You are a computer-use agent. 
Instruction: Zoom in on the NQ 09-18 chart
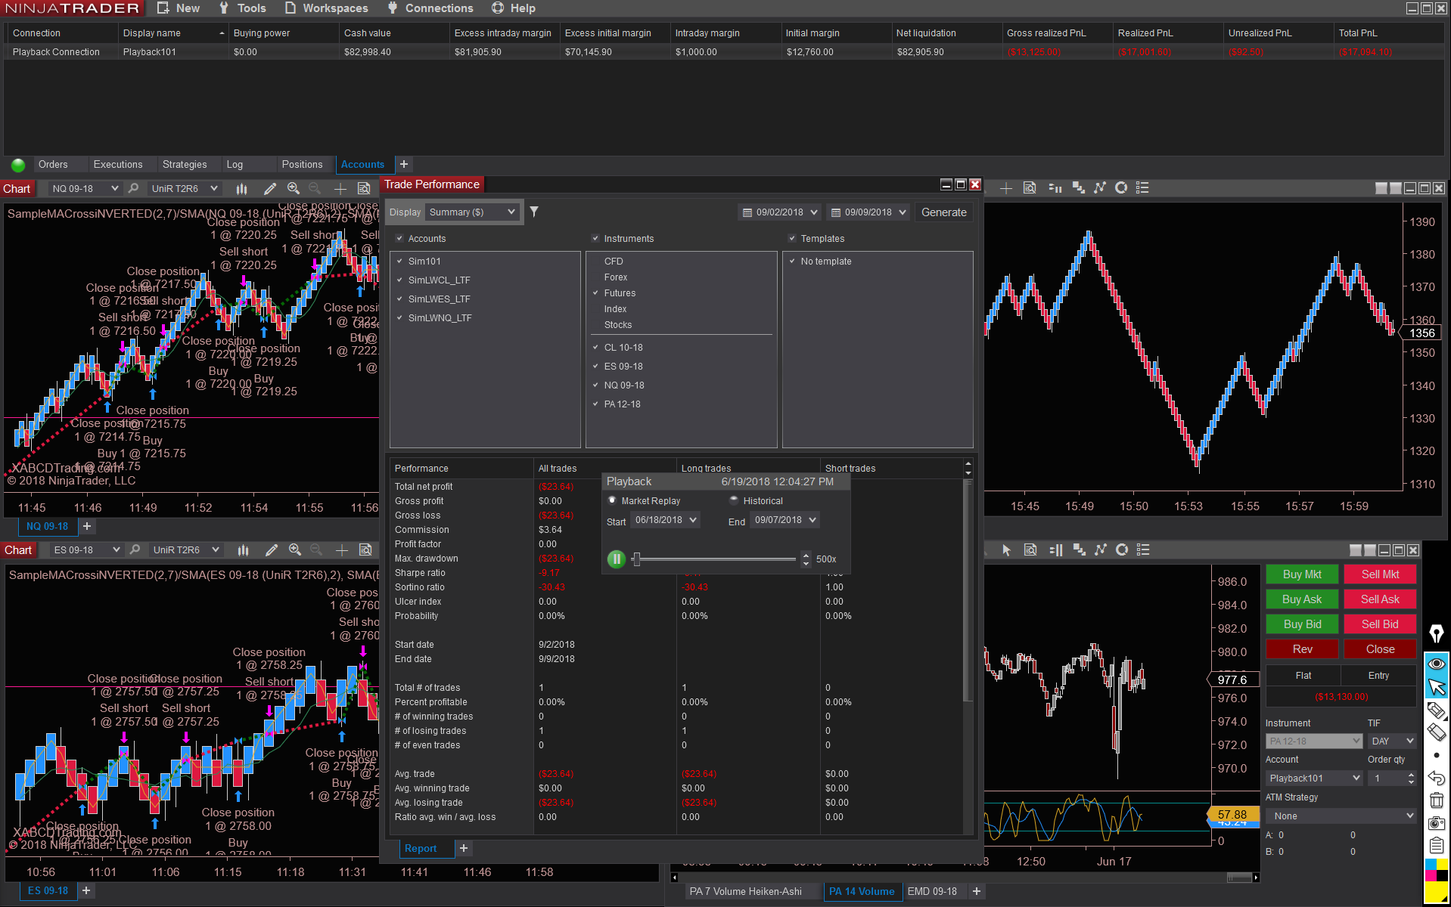point(294,188)
